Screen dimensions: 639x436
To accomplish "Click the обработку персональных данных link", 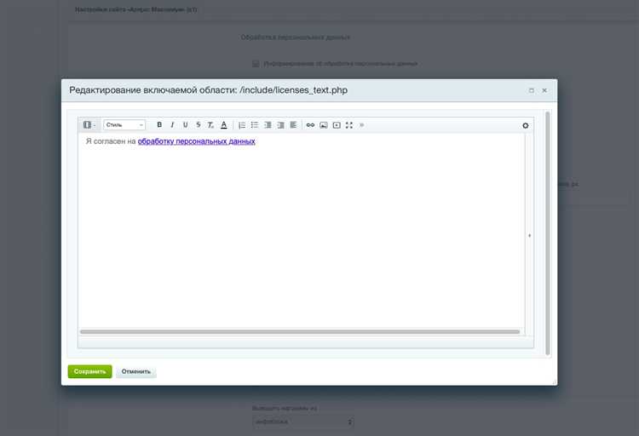I will [196, 141].
